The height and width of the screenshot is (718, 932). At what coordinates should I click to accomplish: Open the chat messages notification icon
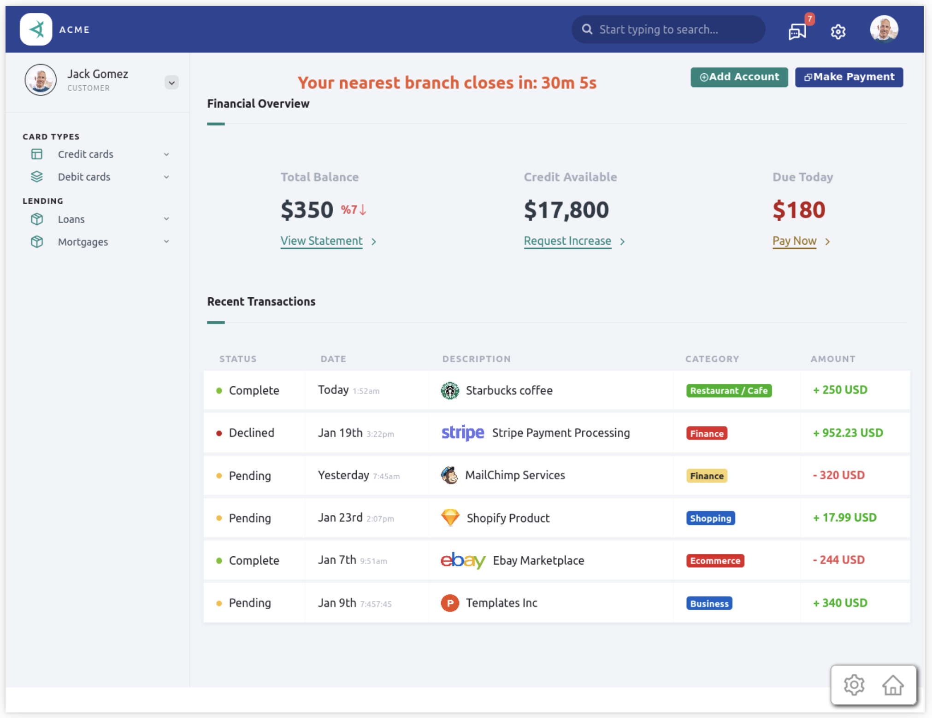pyautogui.click(x=797, y=31)
